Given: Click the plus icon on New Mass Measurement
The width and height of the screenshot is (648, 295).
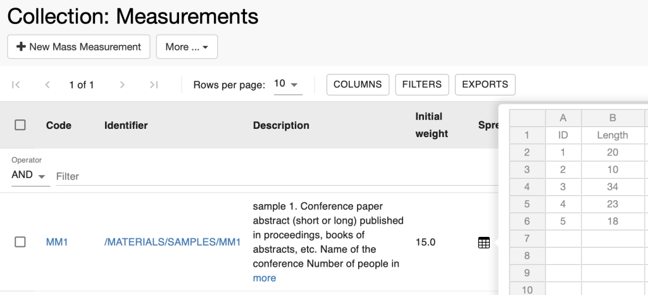Looking at the screenshot, I should click(21, 47).
